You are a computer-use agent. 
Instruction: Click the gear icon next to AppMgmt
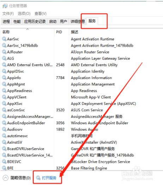(4, 84)
